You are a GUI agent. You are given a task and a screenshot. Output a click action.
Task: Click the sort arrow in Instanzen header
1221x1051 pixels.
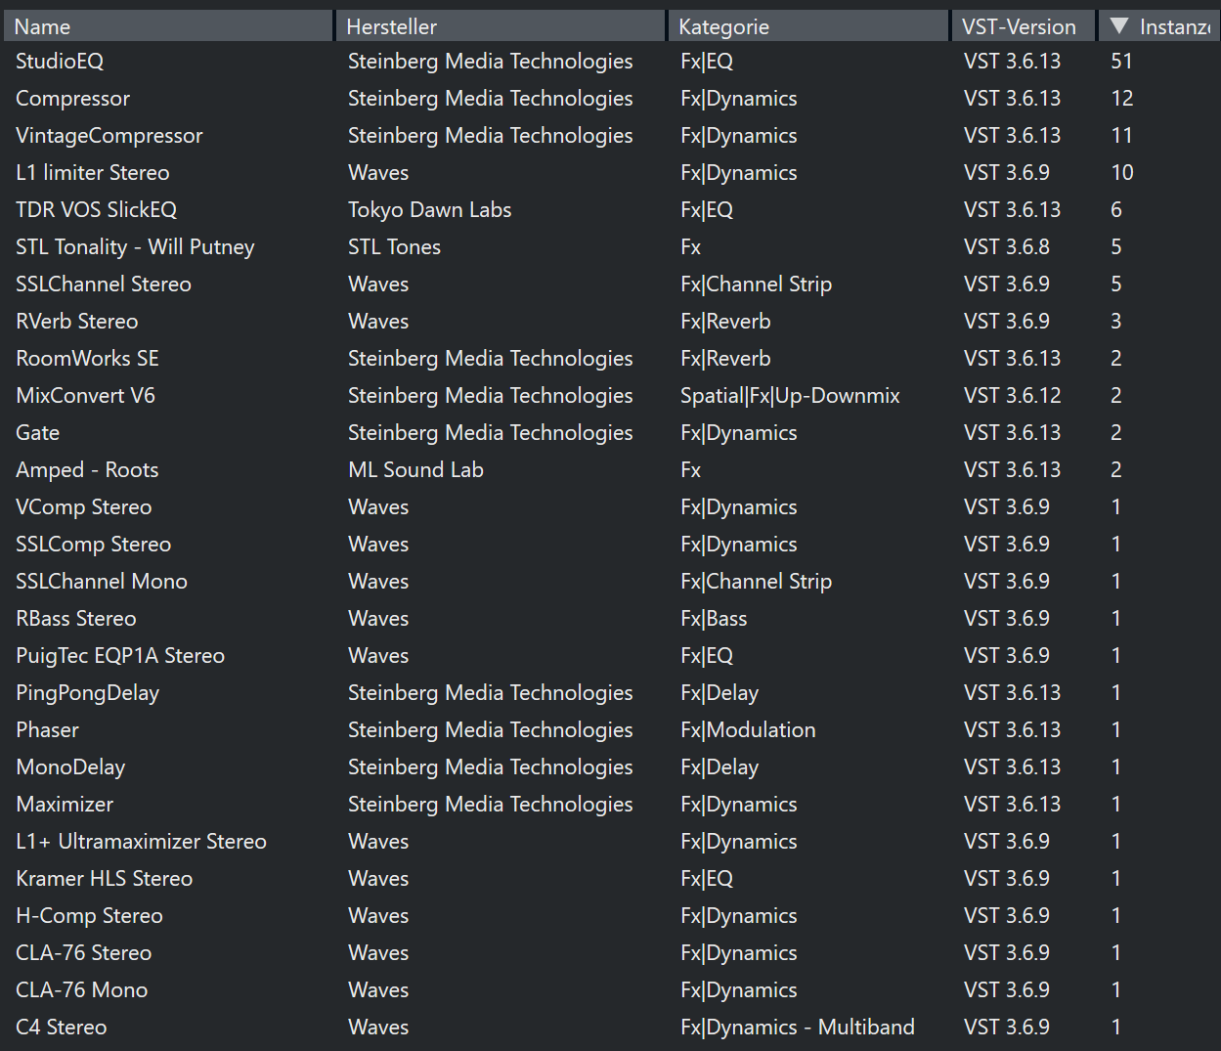(x=1119, y=26)
